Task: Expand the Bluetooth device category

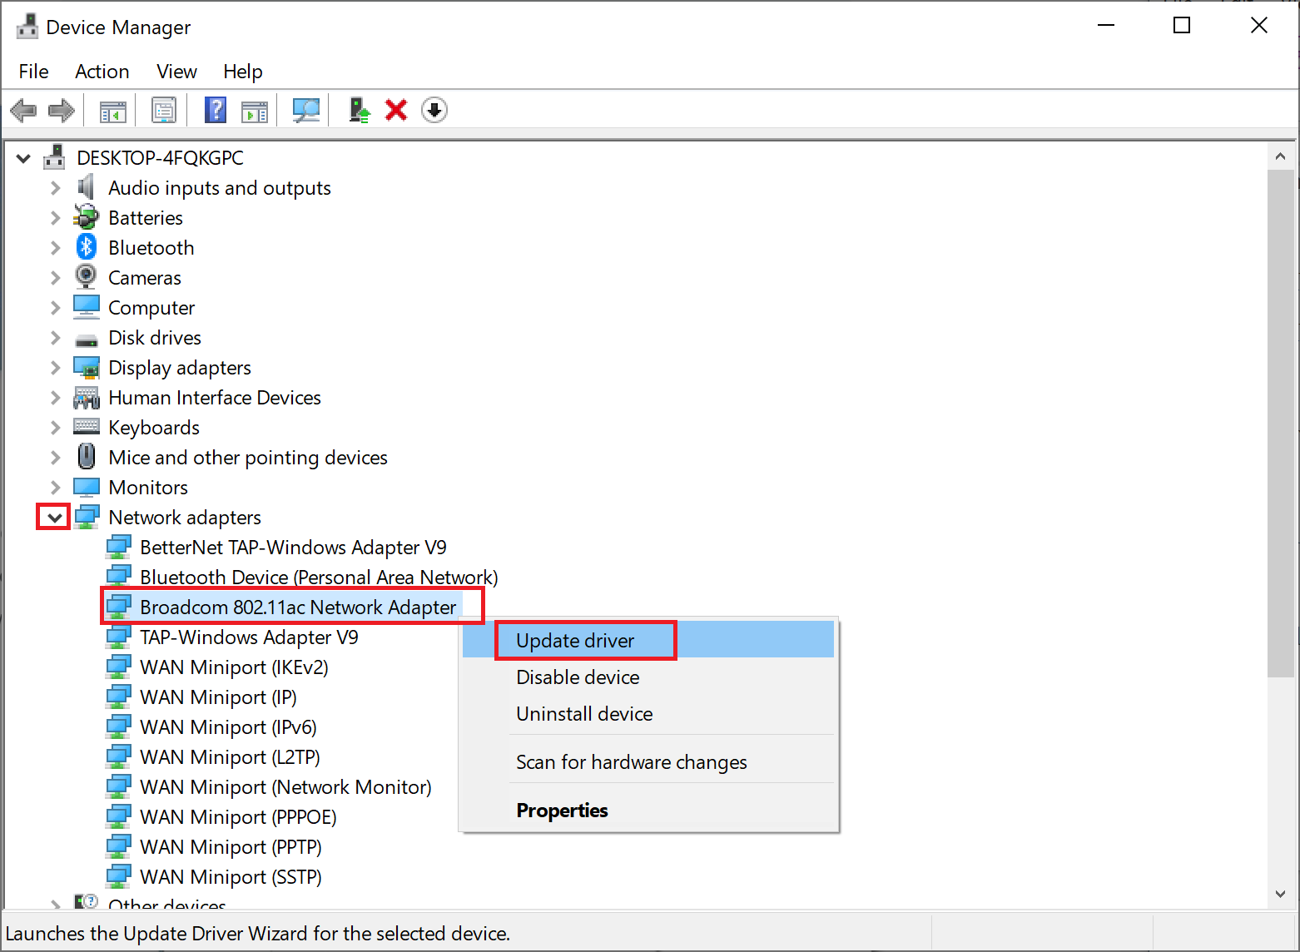Action: (54, 247)
